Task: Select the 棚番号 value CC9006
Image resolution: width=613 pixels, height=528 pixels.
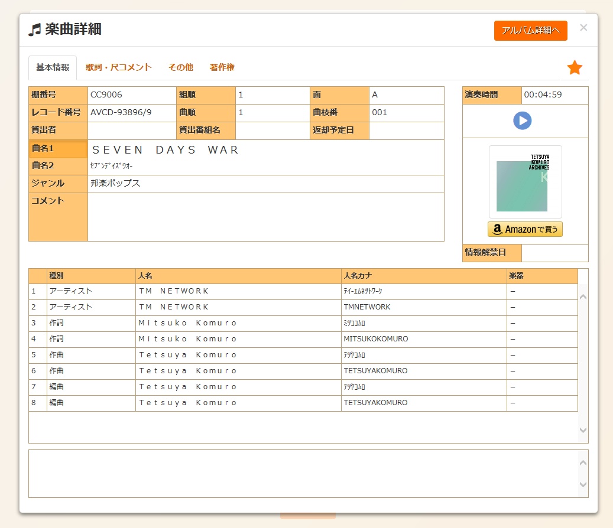Action: [x=106, y=95]
